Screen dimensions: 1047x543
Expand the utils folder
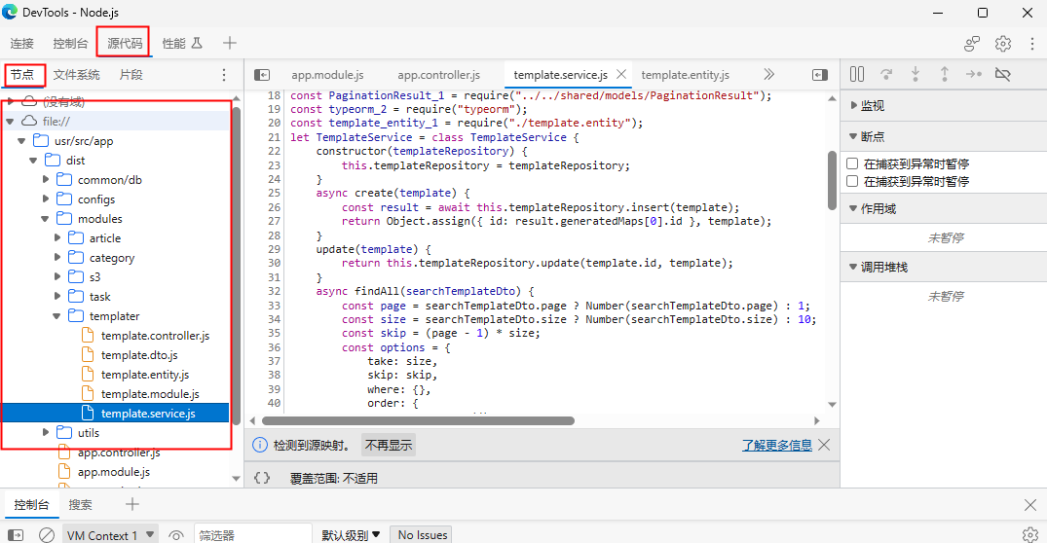coord(46,433)
